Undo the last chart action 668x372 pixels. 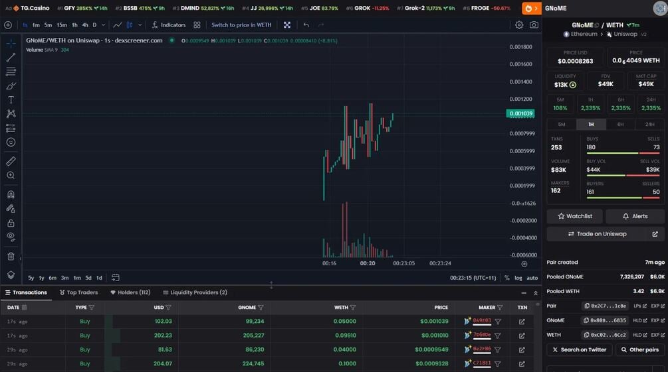click(x=306, y=25)
